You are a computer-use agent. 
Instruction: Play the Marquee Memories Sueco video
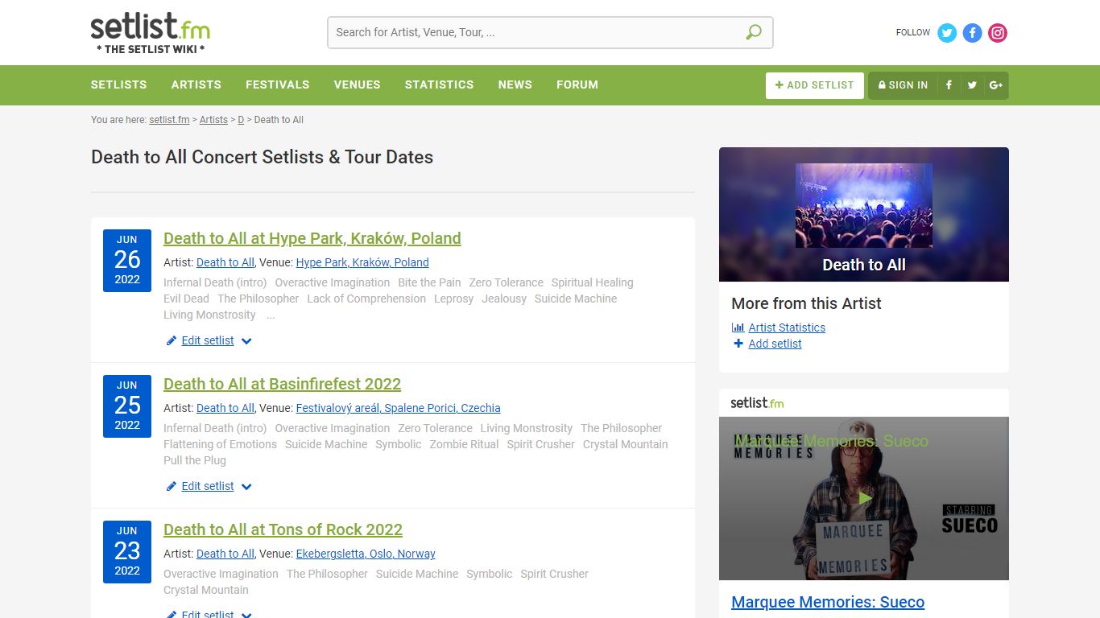click(x=865, y=498)
